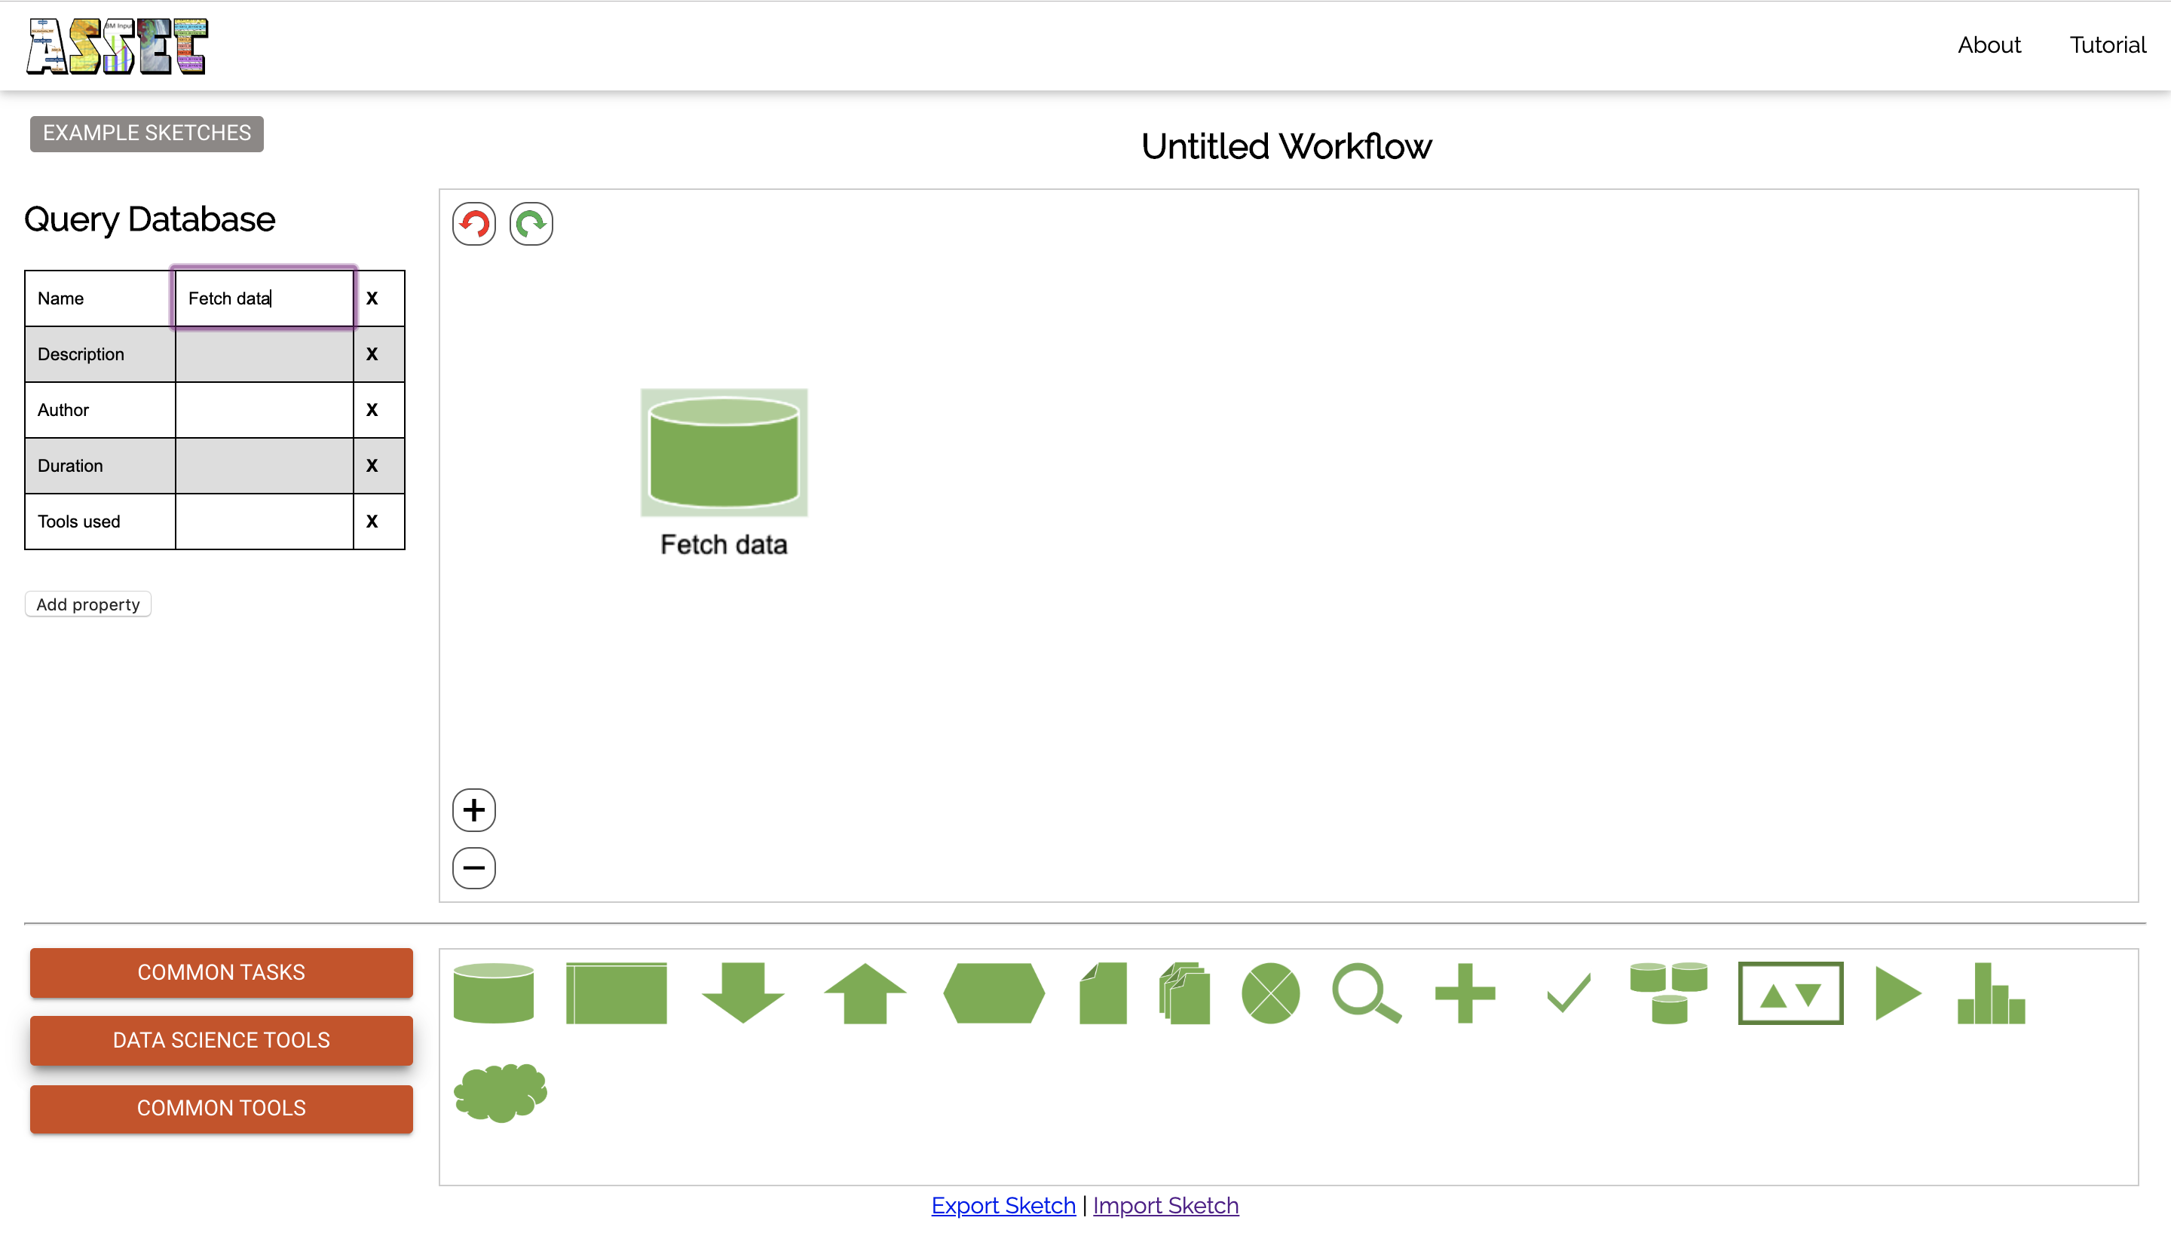Switch to Data Science Tools category
The height and width of the screenshot is (1239, 2171).
(222, 1040)
